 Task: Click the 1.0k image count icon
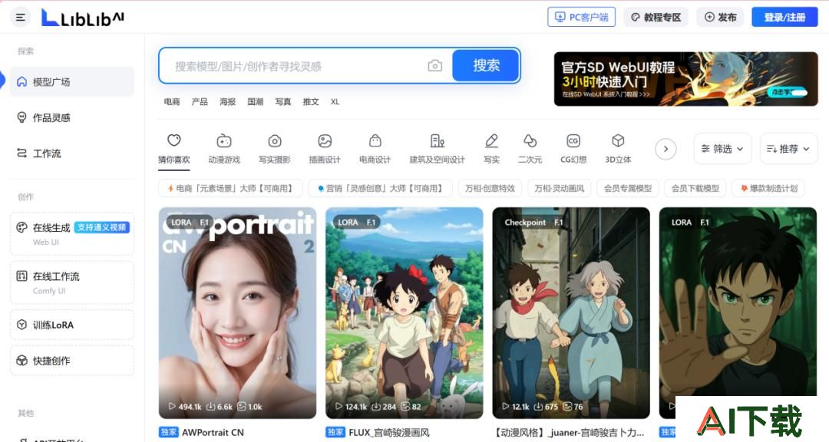click(242, 407)
